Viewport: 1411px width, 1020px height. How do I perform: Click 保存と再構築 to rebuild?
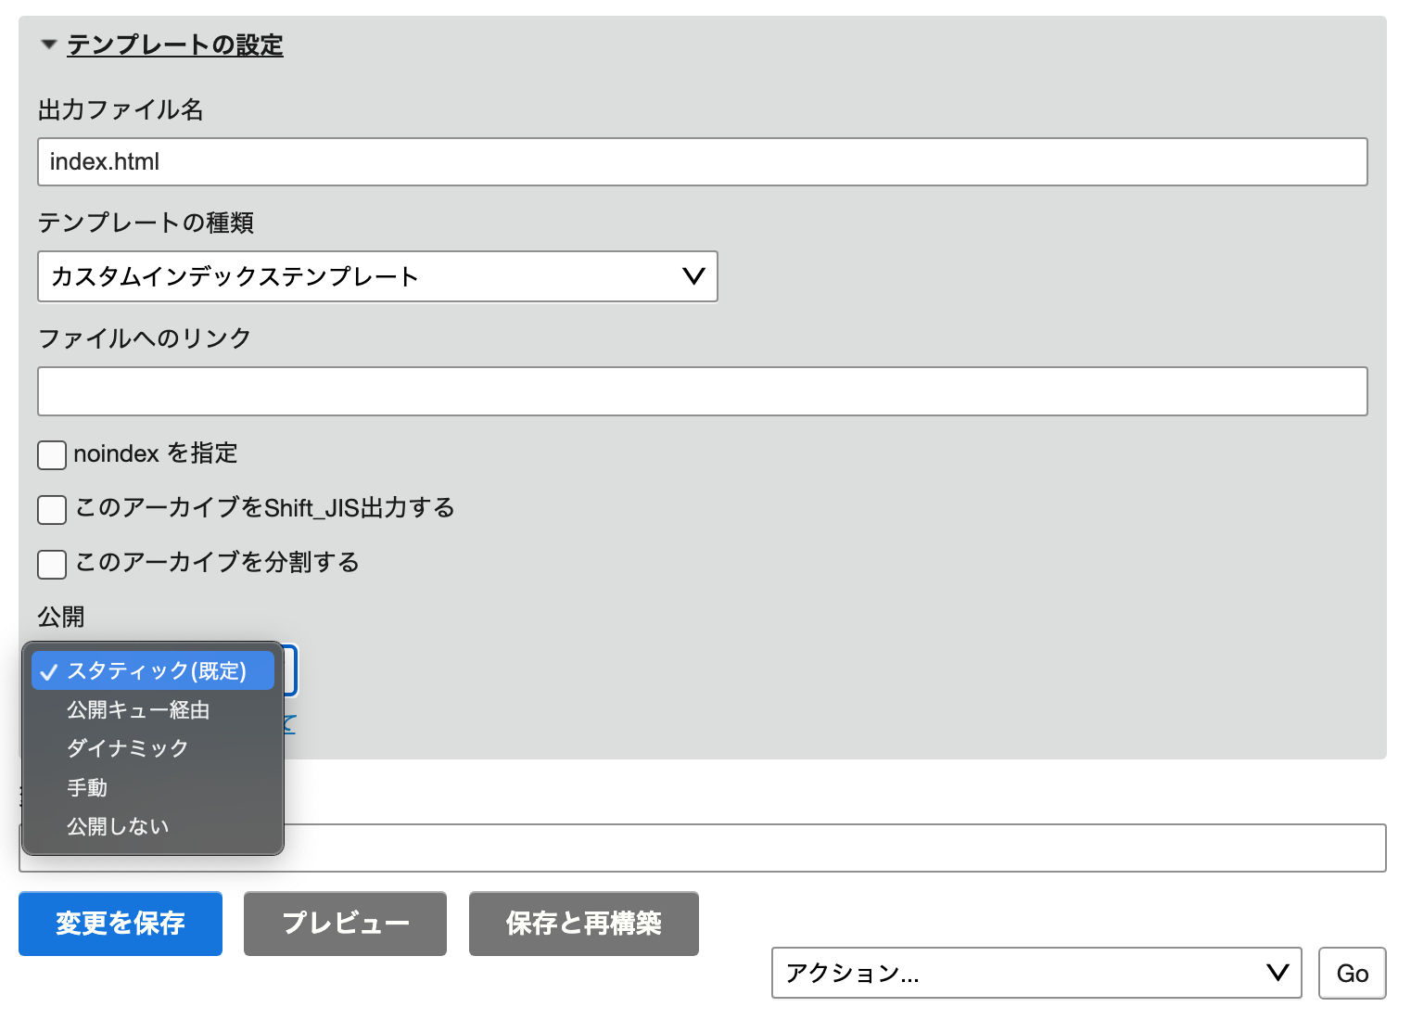tap(583, 923)
